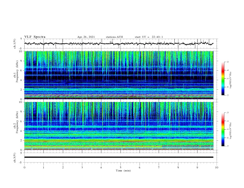Click time axis tick label '0'
This screenshot has height=188, width=244.
click(x=24, y=167)
